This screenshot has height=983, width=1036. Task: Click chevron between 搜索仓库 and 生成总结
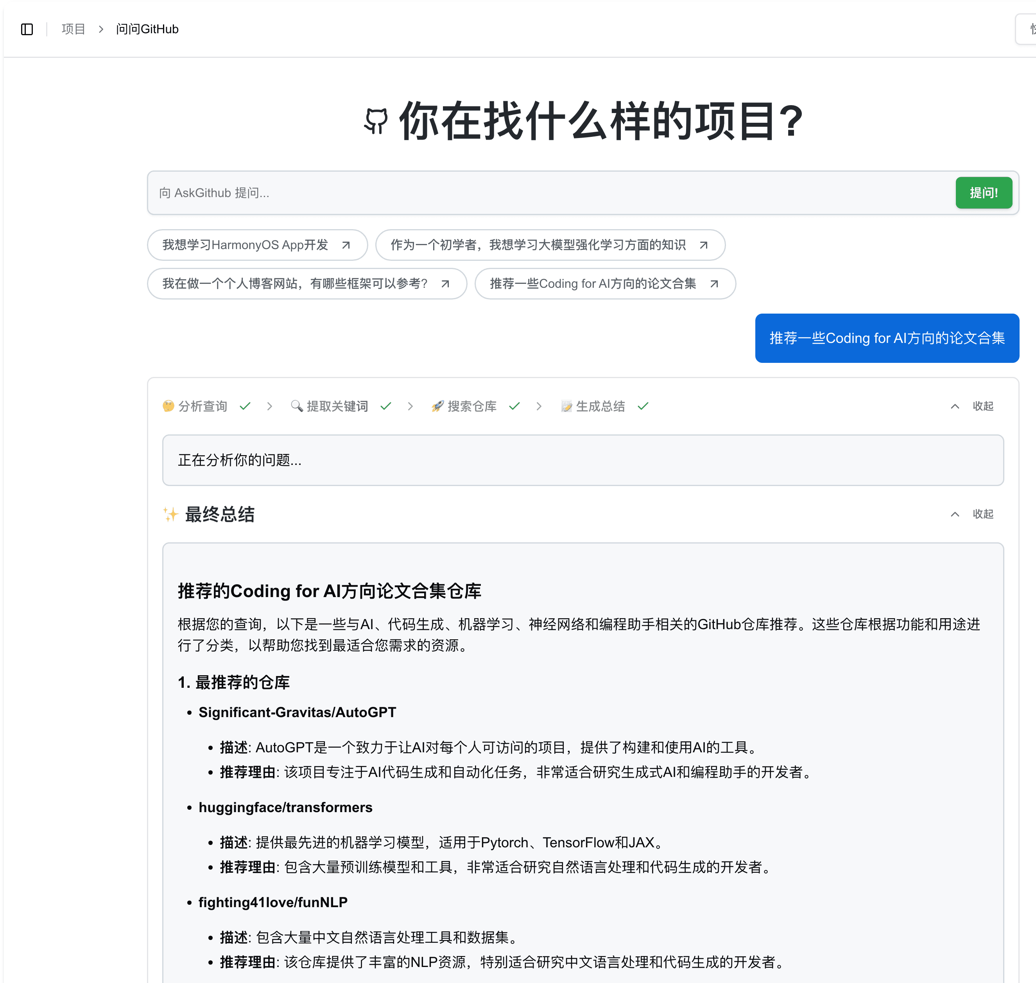click(x=539, y=406)
